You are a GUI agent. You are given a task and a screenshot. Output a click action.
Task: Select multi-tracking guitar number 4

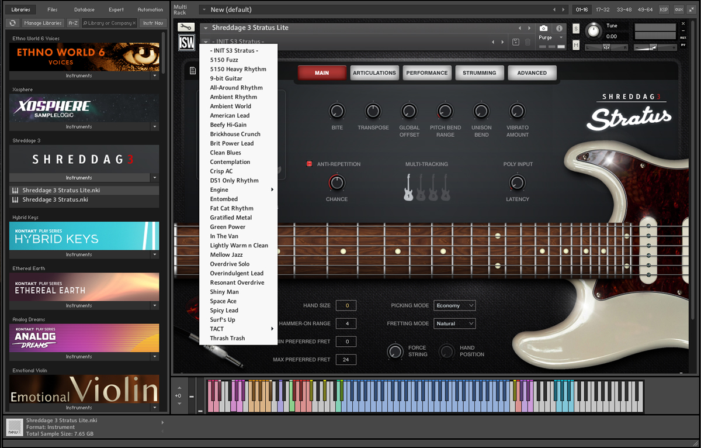[446, 187]
